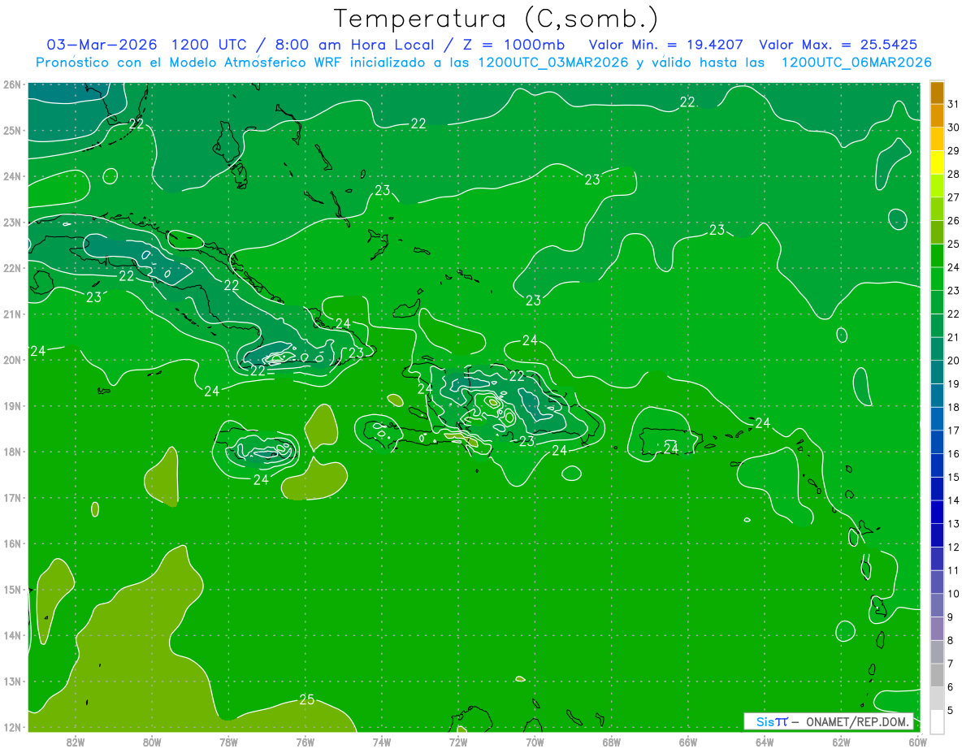
Task: Click the "Z = 1000mb" level text
Action: pyautogui.click(x=515, y=45)
